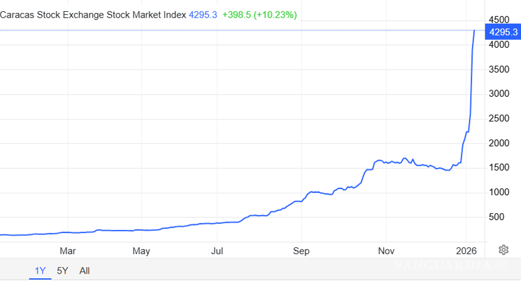Select the currently active 1Y range
This screenshot has height=287, width=521.
(40, 271)
